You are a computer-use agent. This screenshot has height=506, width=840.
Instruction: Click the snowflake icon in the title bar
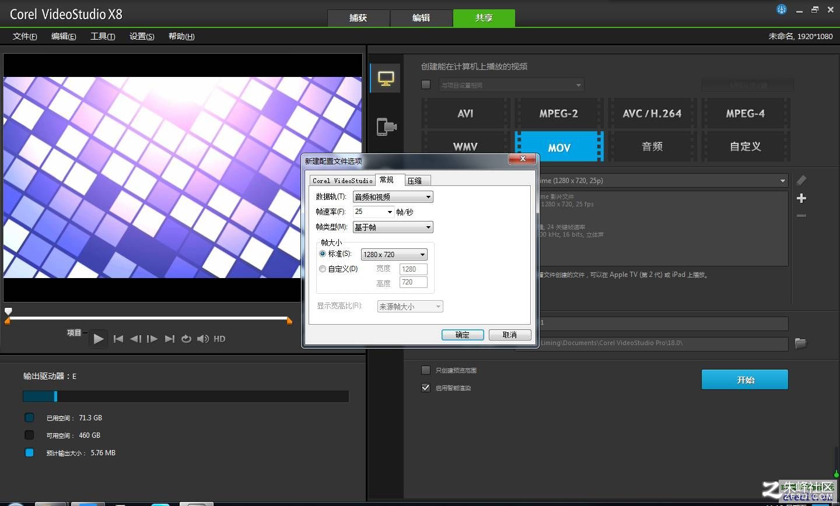click(x=782, y=9)
